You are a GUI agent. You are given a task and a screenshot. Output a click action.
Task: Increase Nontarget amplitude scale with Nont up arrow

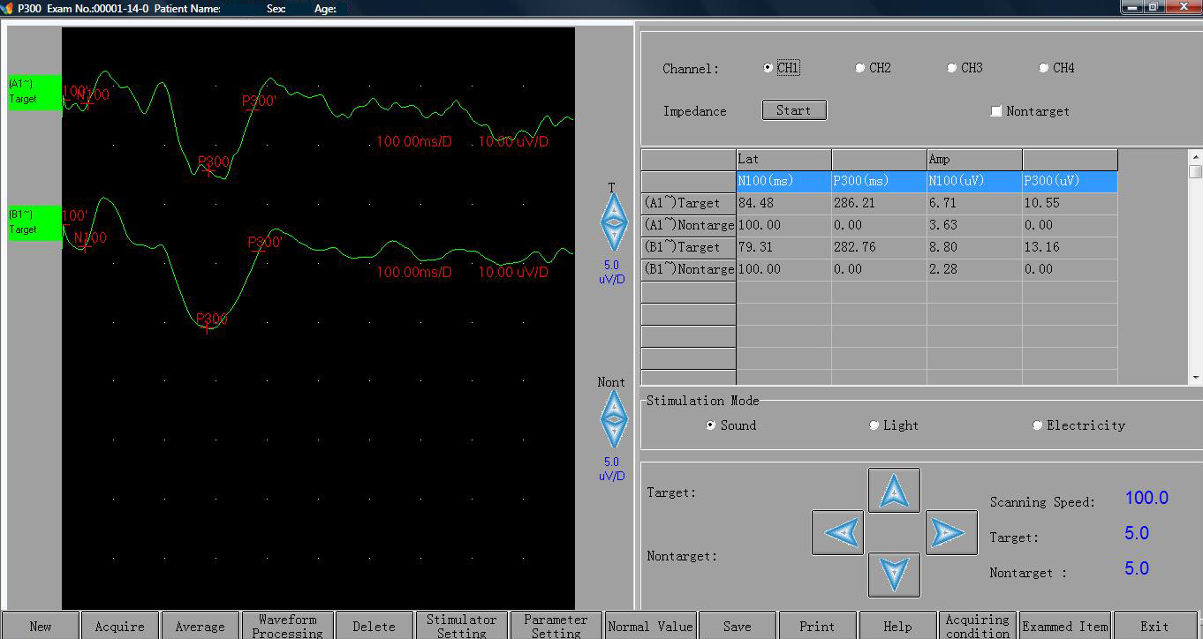pyautogui.click(x=614, y=406)
